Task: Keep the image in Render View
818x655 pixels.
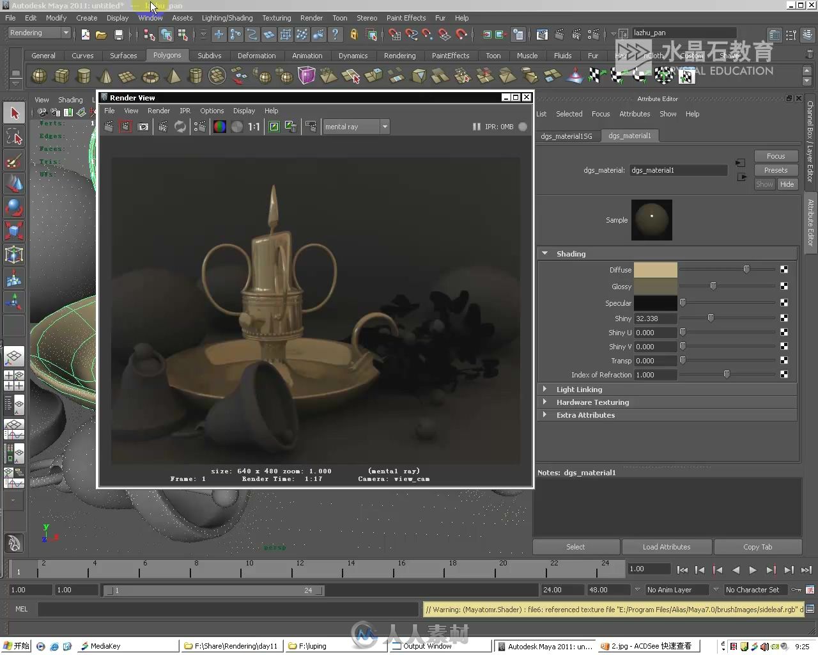Action: pos(274,127)
